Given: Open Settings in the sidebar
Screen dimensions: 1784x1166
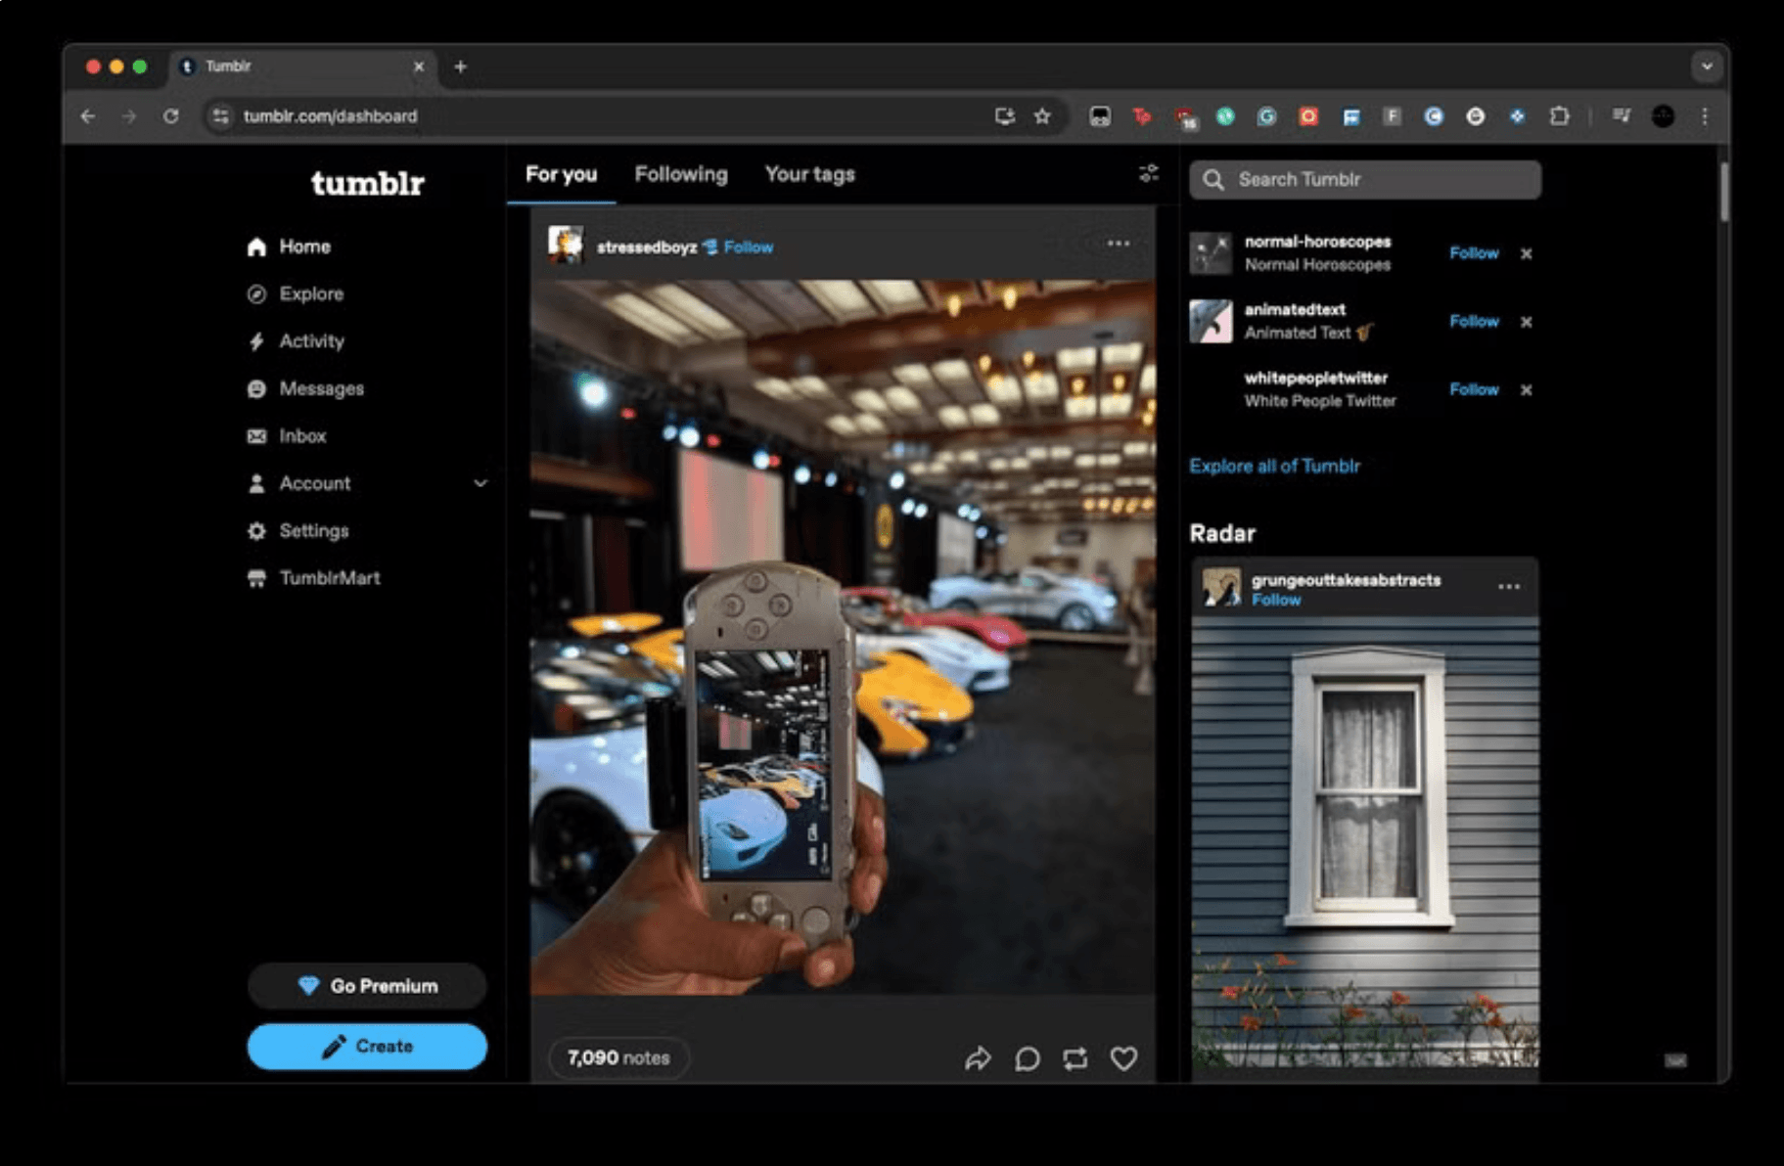Looking at the screenshot, I should 298,531.
